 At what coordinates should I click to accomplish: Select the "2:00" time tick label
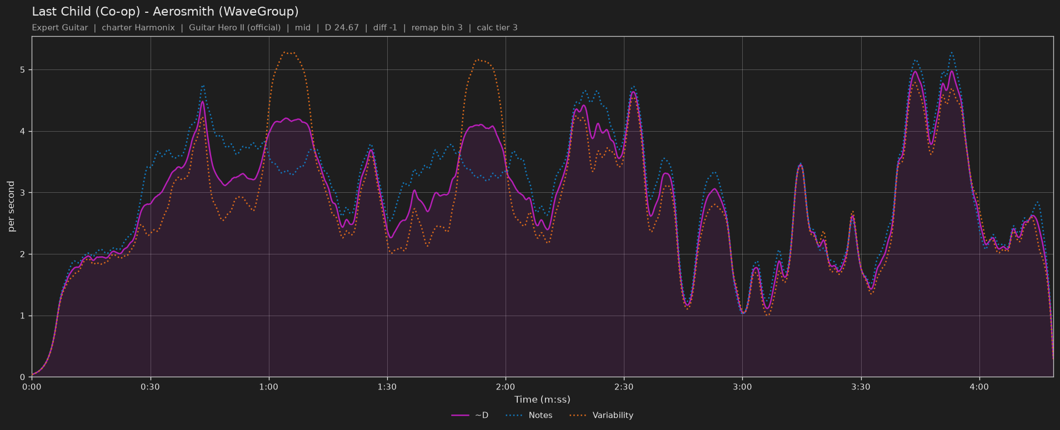[506, 387]
